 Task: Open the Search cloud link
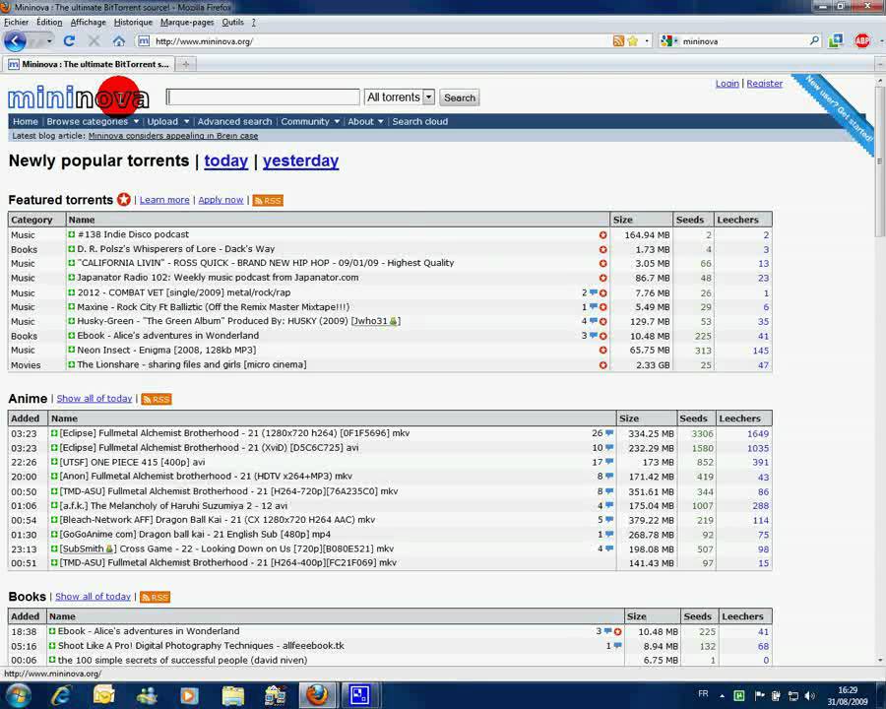coord(419,121)
